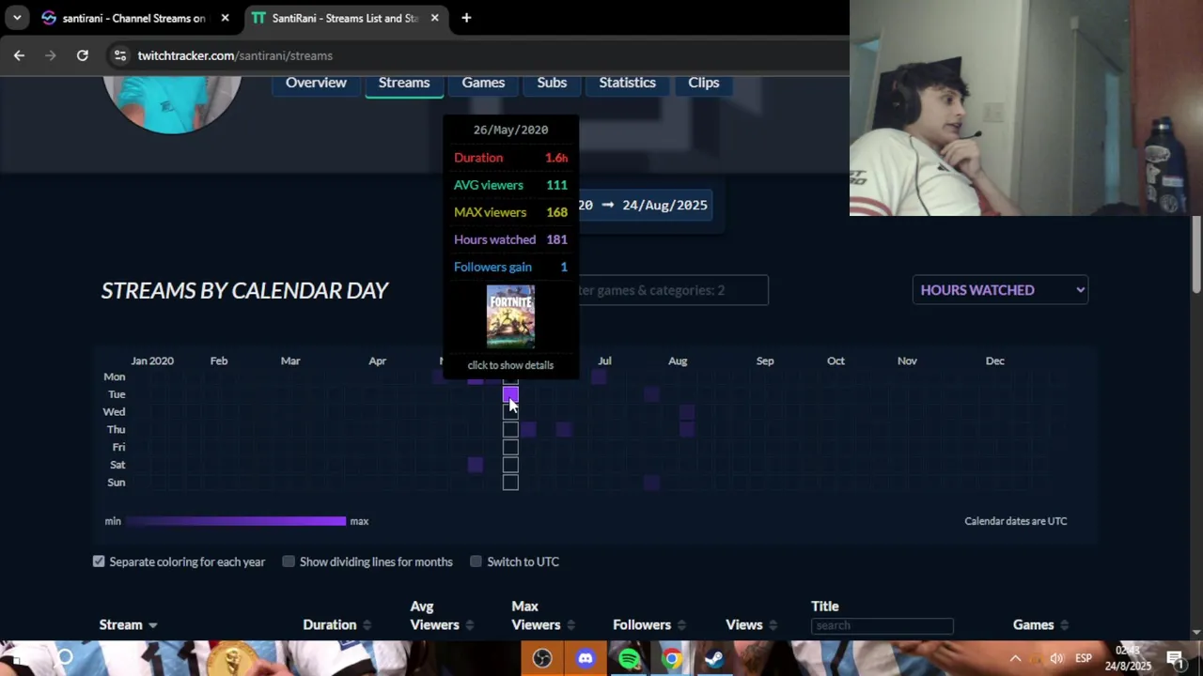
Task: Open the Subs tab
Action: click(552, 83)
